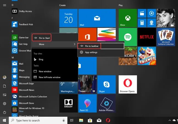This screenshot has width=178, height=124.
Task: Open the Mail live tile
Action: (x=97, y=18)
